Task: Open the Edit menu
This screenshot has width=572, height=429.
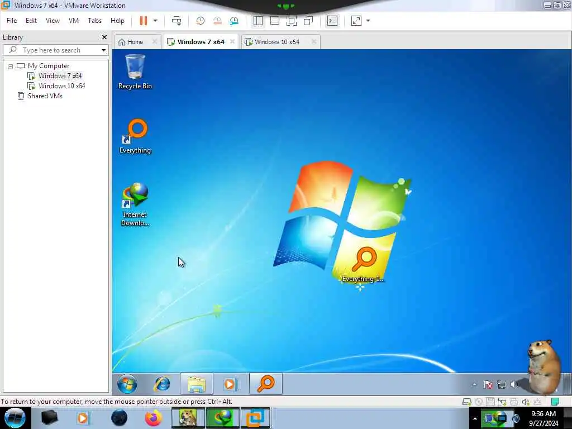Action: click(31, 21)
